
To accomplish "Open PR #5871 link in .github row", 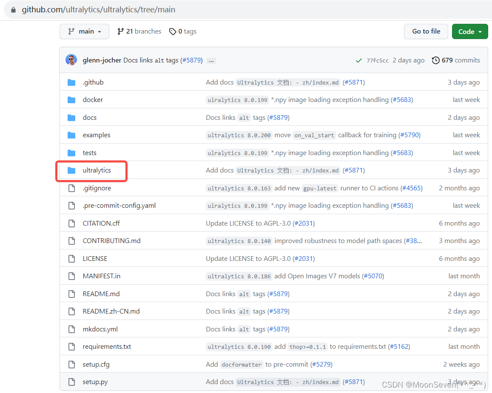I will coord(354,82).
